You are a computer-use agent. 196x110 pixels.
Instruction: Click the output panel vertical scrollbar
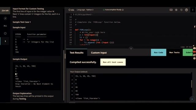191,84
